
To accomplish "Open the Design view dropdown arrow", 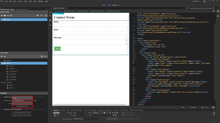I will (119, 5).
